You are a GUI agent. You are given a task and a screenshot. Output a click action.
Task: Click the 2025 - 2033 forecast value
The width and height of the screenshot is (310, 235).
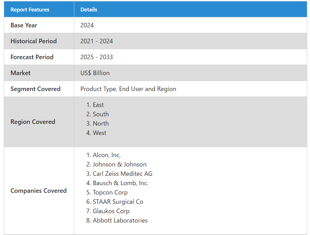click(x=97, y=57)
